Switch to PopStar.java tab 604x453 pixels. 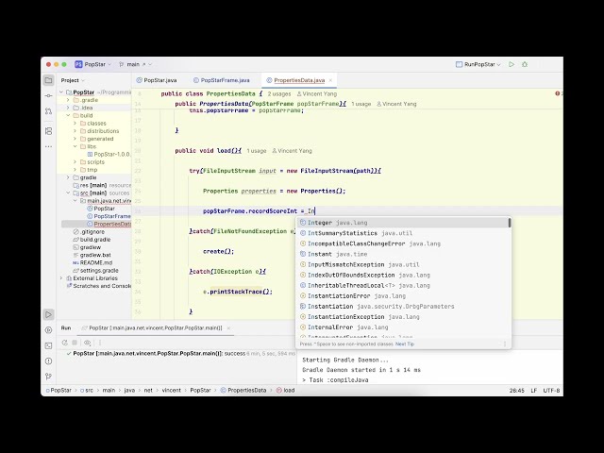click(157, 80)
